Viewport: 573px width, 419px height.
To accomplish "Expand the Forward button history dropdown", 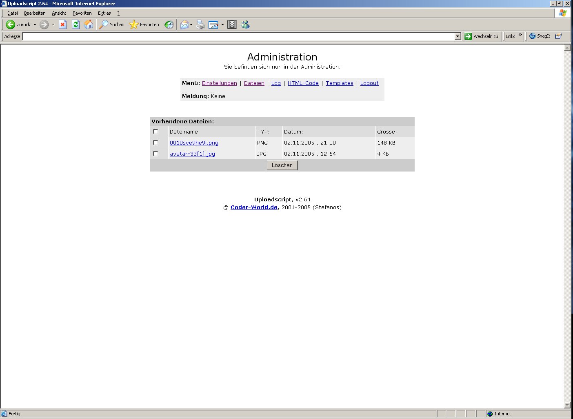I will pos(53,25).
